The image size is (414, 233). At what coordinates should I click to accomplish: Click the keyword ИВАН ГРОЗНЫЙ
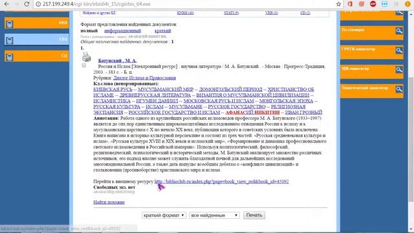(303, 113)
